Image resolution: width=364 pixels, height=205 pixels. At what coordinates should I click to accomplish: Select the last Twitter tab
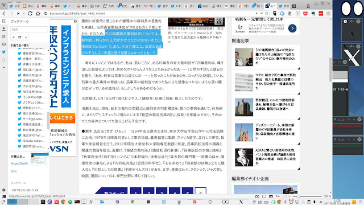[284, 6]
